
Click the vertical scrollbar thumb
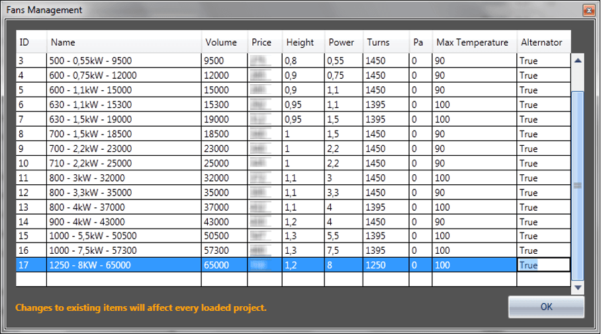[x=578, y=186]
